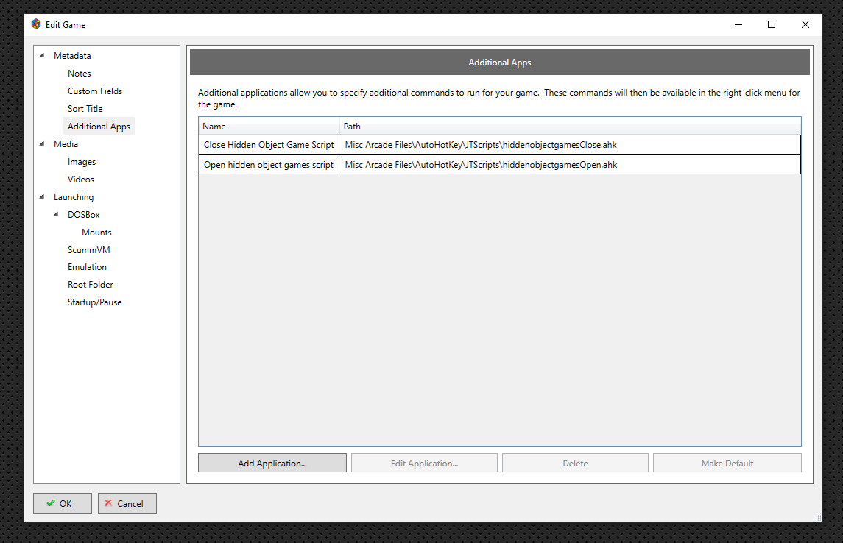Select the hiddenobjectgamesOpen.ahk path row
The height and width of the screenshot is (543, 843).
tap(481, 165)
